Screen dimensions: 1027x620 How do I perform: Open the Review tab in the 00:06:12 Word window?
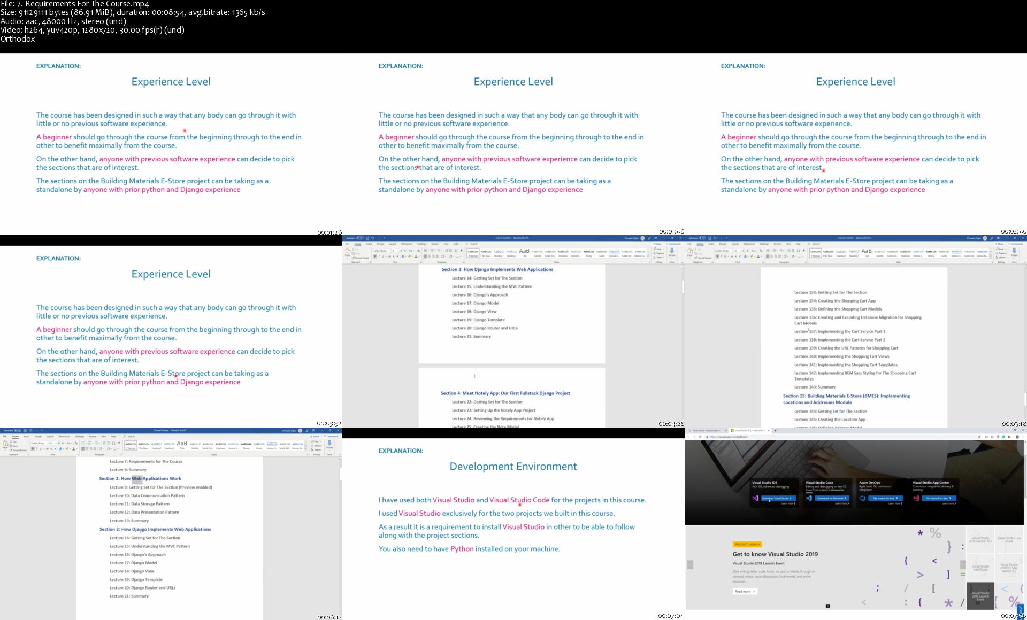93,436
